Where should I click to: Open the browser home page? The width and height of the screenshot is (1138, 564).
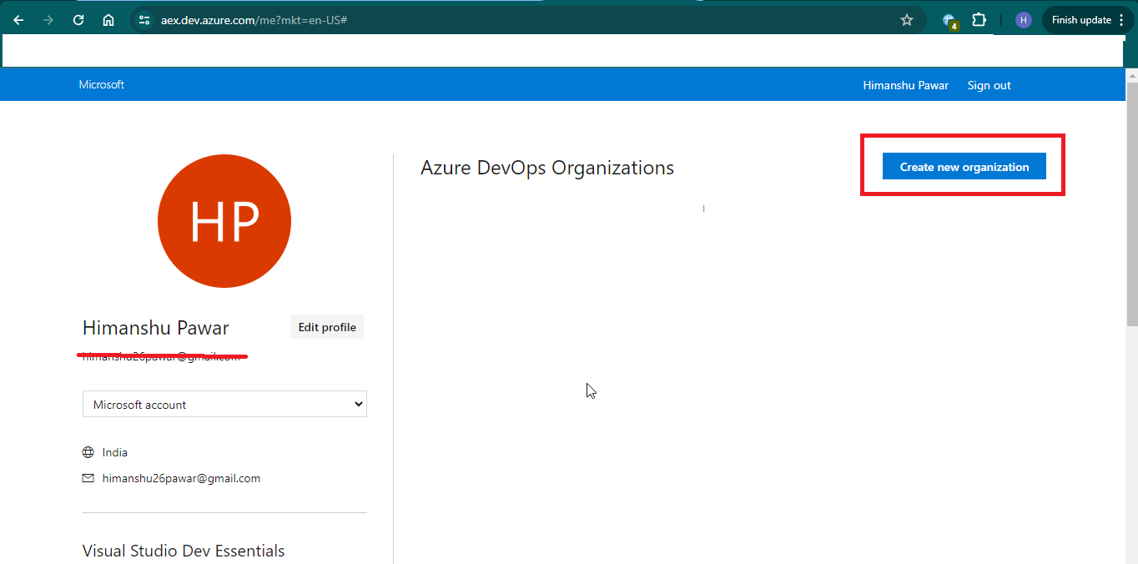pyautogui.click(x=108, y=19)
